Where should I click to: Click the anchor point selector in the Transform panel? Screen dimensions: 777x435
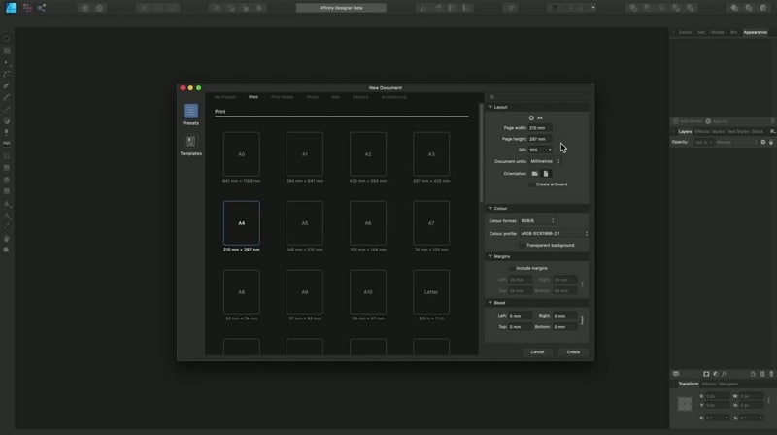(x=685, y=404)
